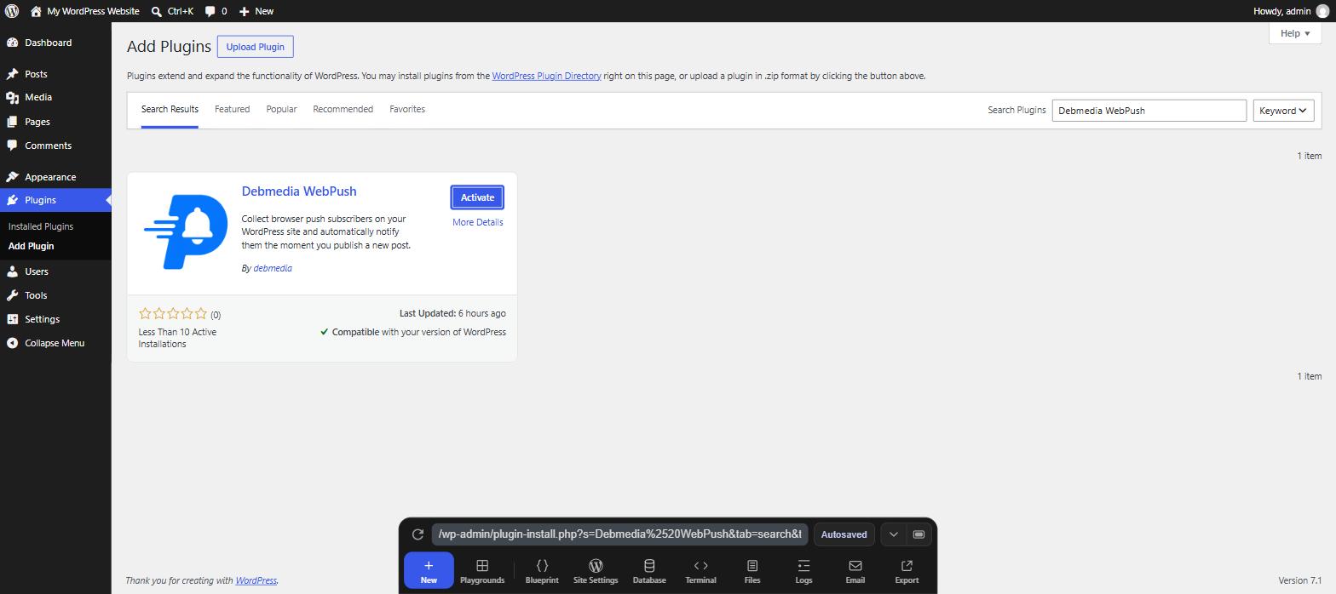The image size is (1336, 594).
Task: Click the Debmedia WebPush plugin logo
Action: 186,231
